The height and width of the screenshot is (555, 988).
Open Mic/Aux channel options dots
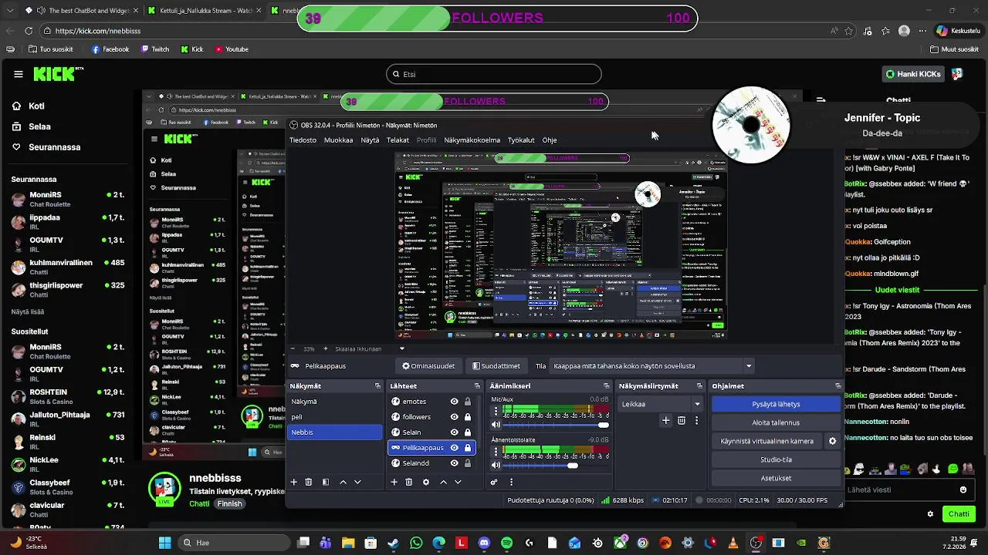(x=496, y=412)
